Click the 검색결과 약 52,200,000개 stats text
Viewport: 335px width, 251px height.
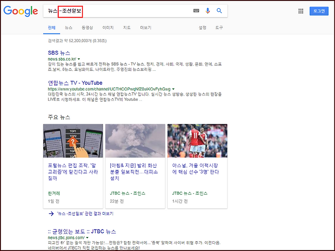(77, 41)
